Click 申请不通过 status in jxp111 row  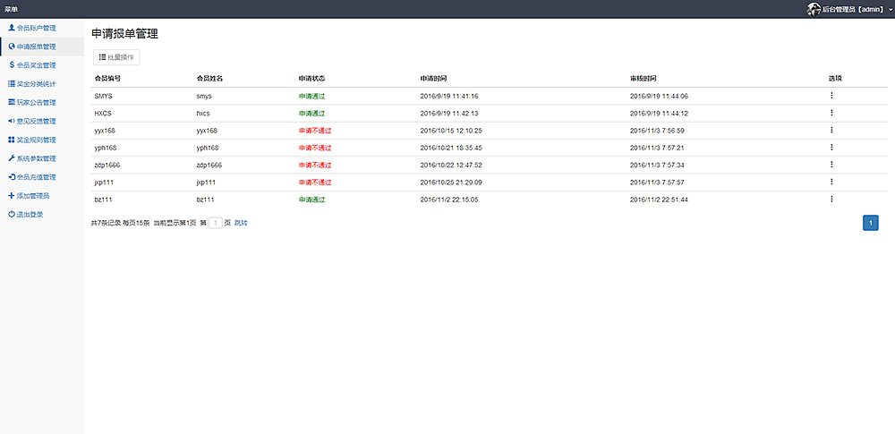(x=315, y=183)
